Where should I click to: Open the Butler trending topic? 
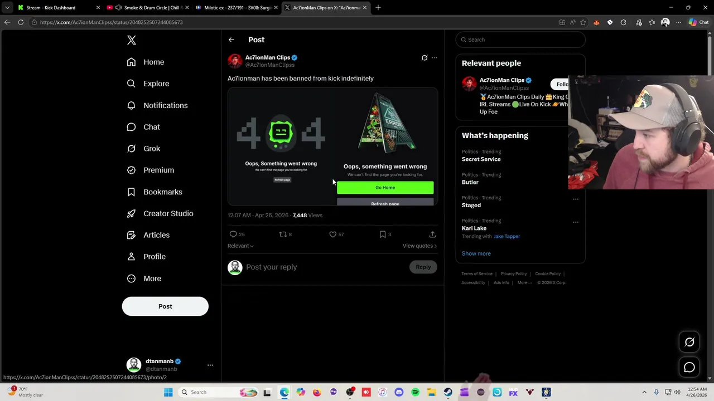point(470,182)
